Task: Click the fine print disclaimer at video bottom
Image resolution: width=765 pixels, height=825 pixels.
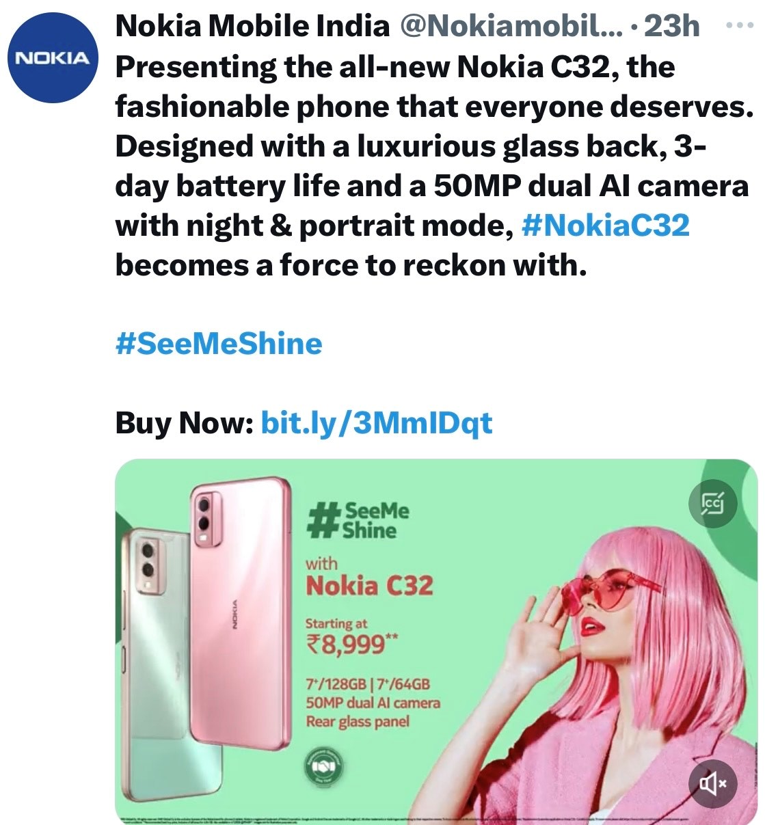Action: pos(436,818)
